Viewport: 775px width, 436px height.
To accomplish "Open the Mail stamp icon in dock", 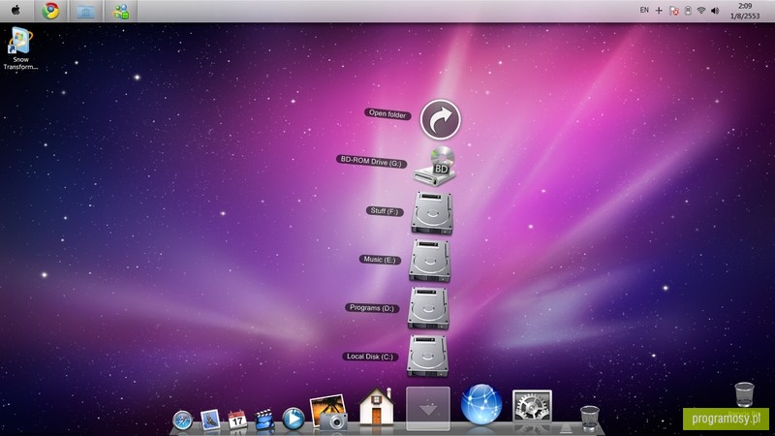I will (210, 420).
